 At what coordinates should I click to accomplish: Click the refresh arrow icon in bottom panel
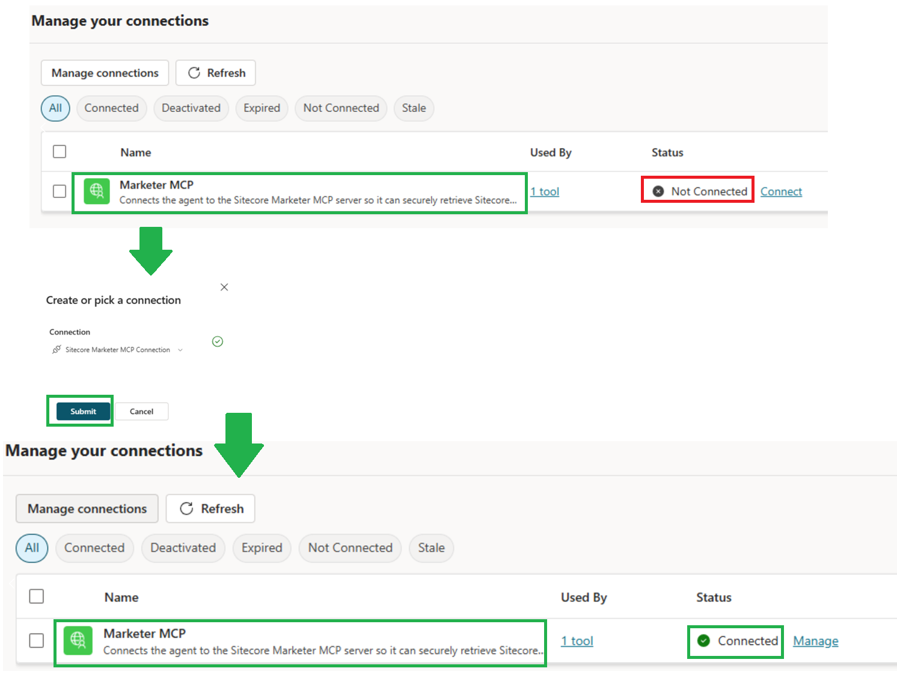pyautogui.click(x=187, y=508)
